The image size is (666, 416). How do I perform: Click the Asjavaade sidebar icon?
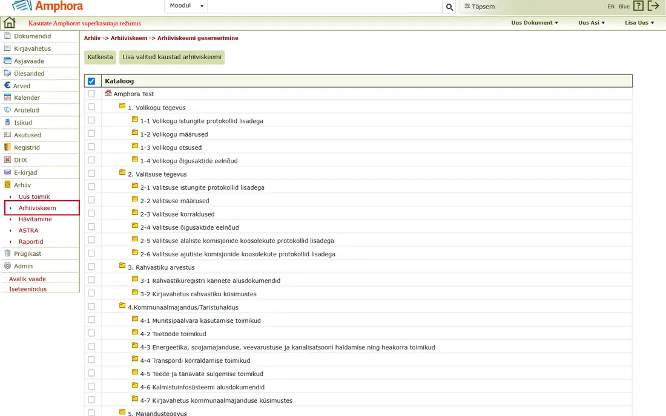(x=7, y=60)
